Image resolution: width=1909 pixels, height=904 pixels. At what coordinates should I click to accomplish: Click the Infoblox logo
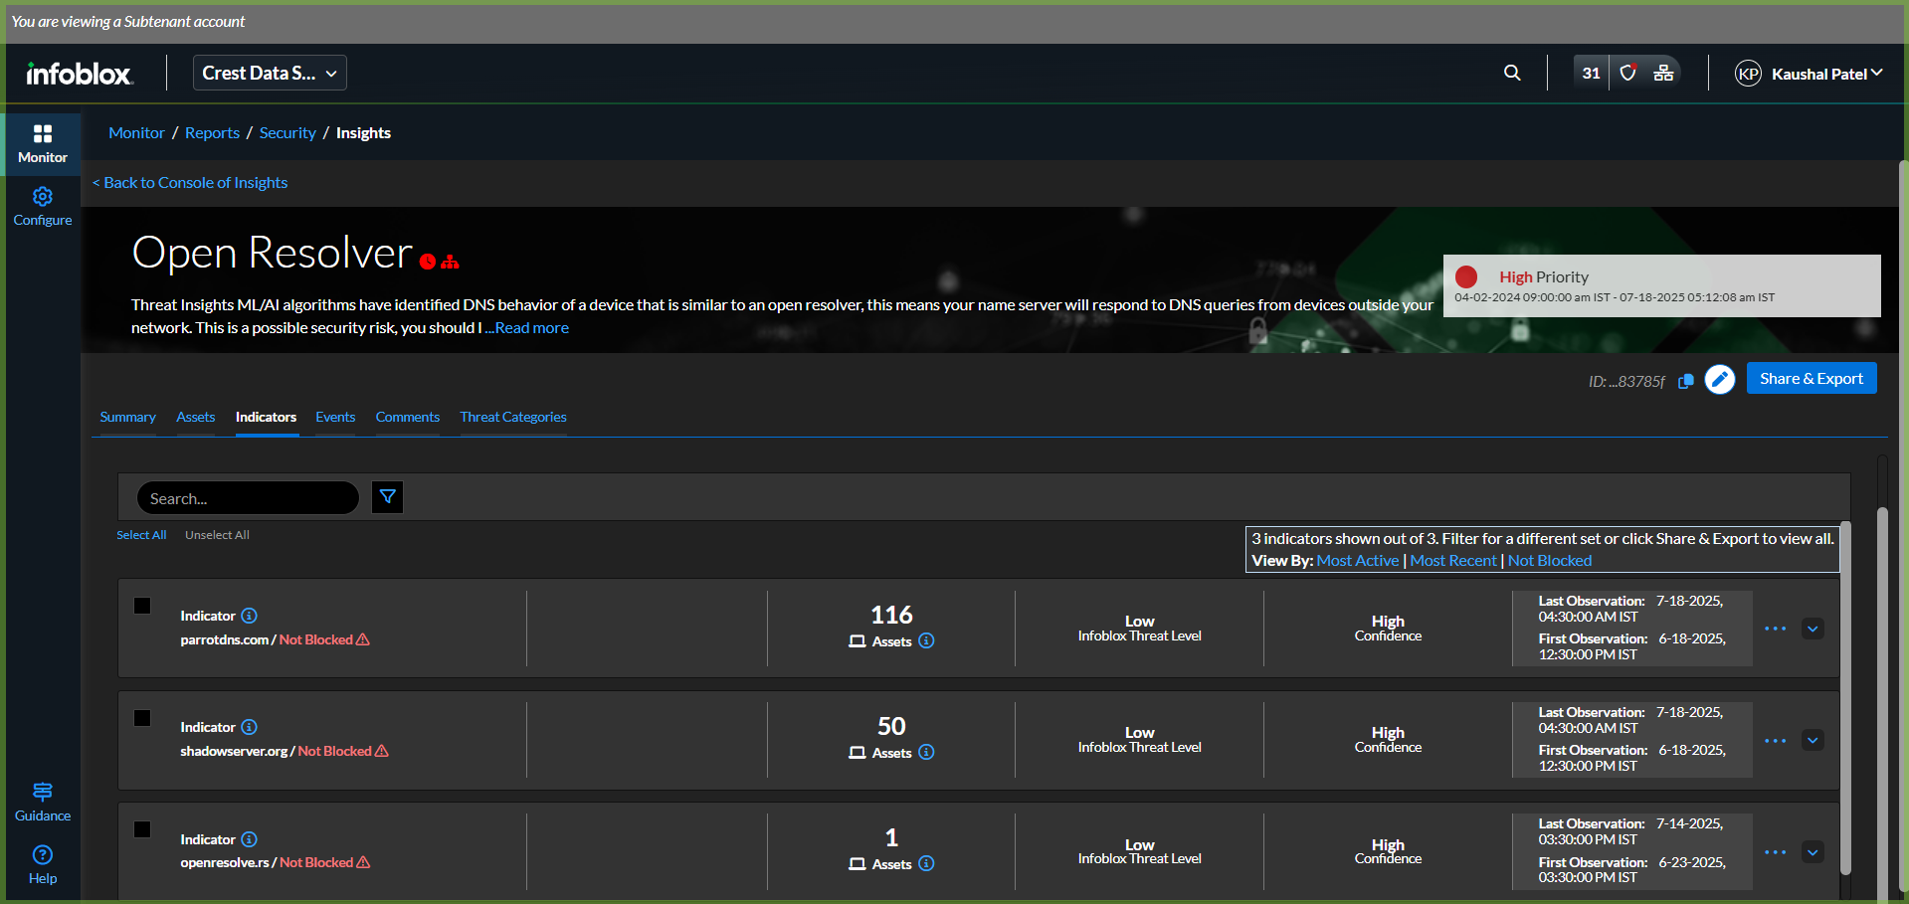coord(80,74)
